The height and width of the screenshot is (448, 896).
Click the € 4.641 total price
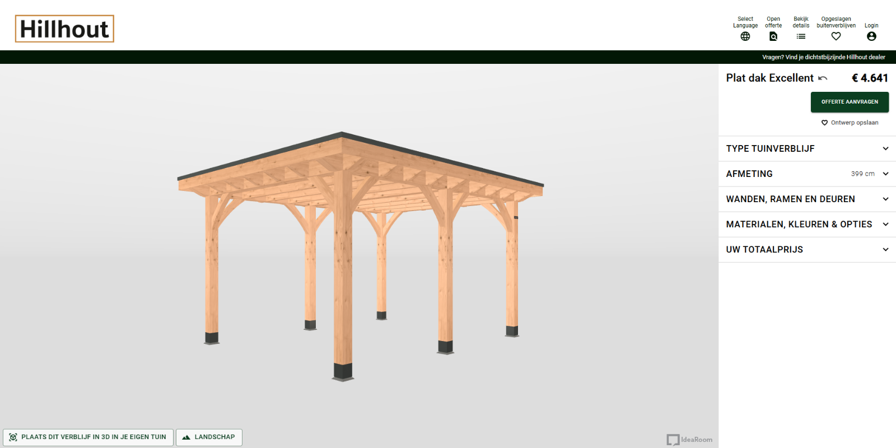point(870,78)
